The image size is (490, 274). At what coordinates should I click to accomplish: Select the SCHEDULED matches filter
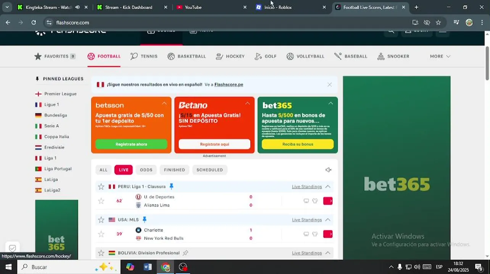pos(210,170)
